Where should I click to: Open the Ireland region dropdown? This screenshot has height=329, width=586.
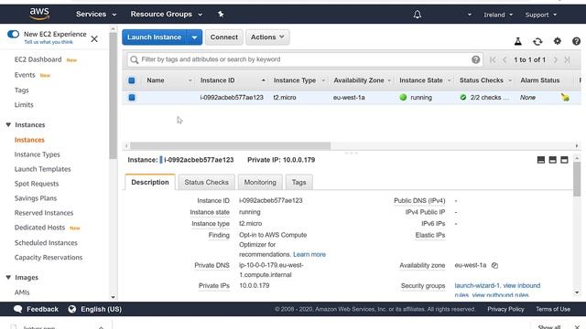[498, 15]
